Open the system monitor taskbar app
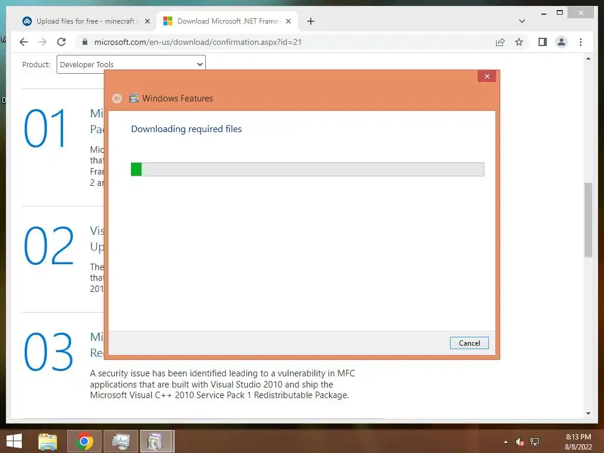Screen dimensions: 604x453 [x=121, y=441]
